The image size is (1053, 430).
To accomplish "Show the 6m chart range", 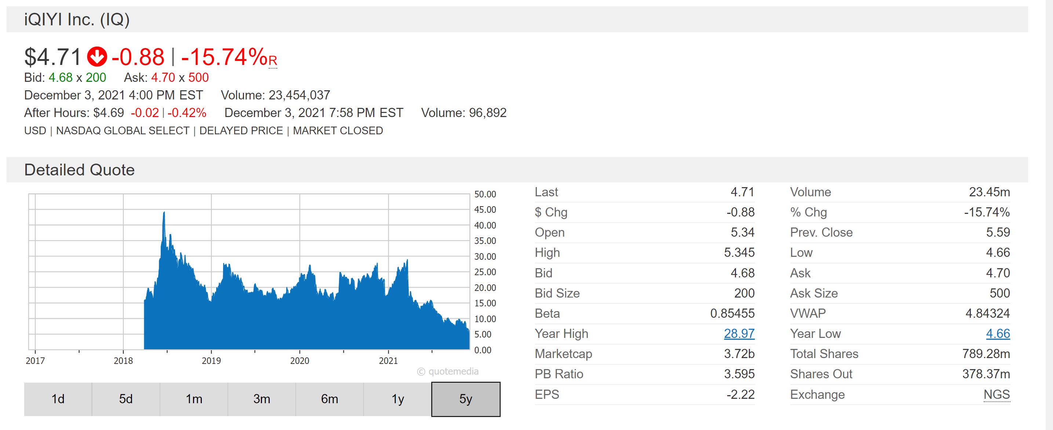I will [329, 399].
